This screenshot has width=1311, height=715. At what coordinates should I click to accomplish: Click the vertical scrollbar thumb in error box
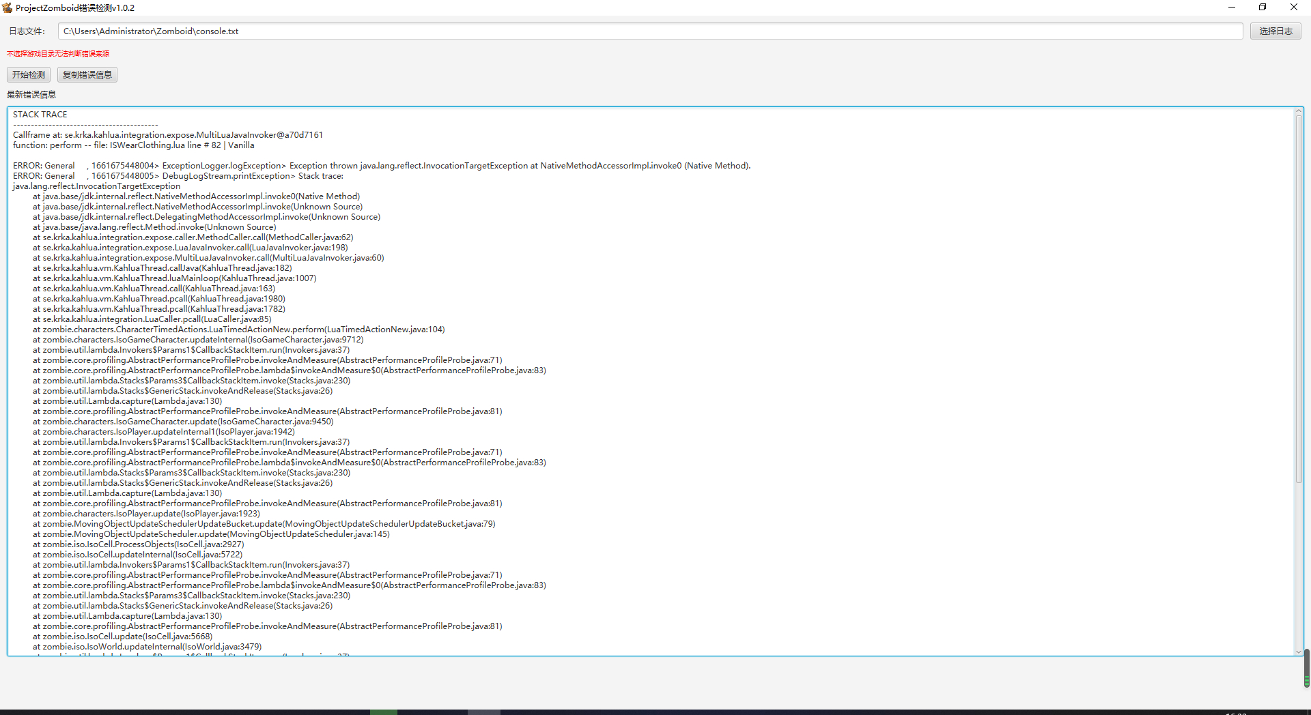[1299, 299]
